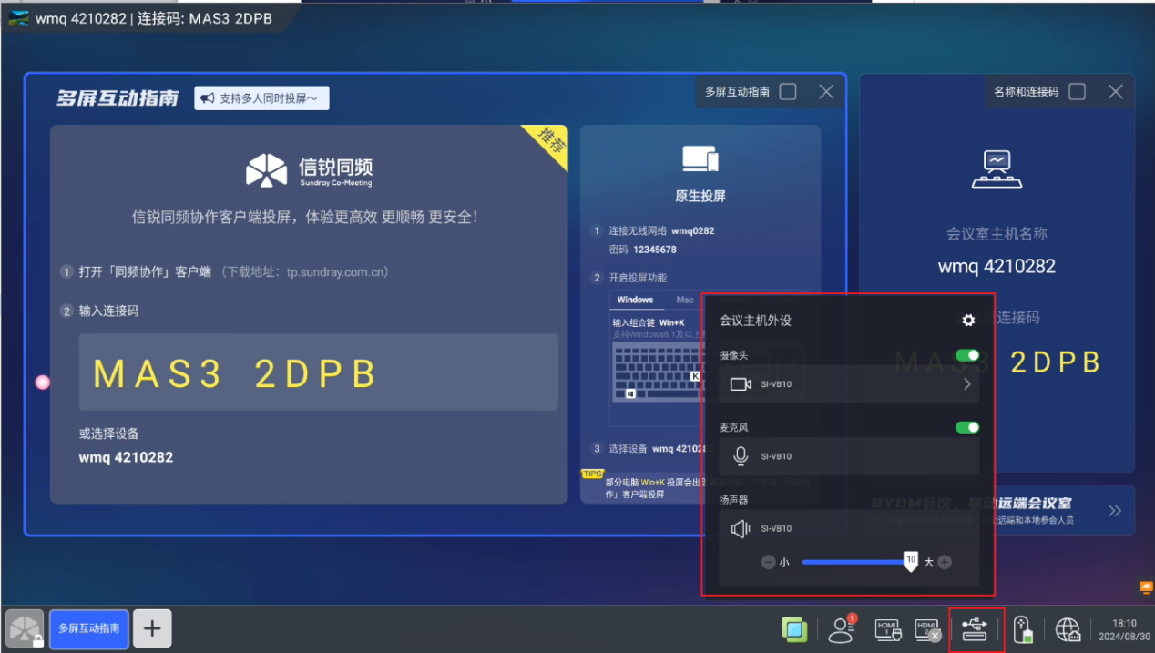Click the small orange icon at right edge
1155x653 pixels.
1146,587
